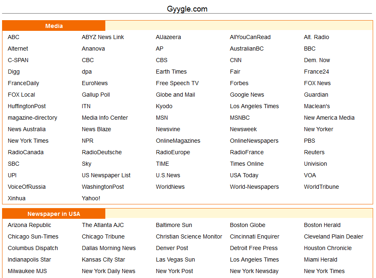The image size is (376, 278).
Task: Click the Guardian link
Action: [316, 95]
